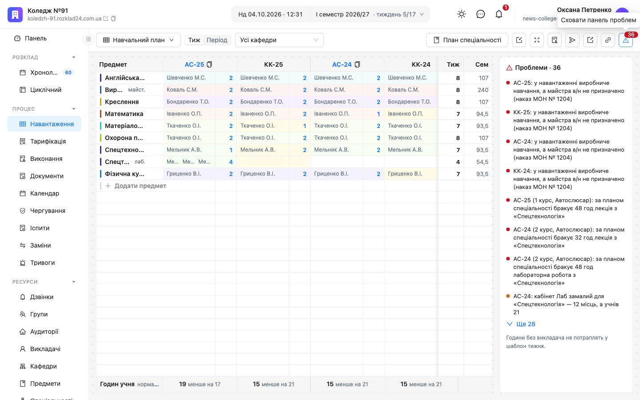Switch view to Період
Image resolution: width=640 pixels, height=400 pixels.
click(x=217, y=40)
